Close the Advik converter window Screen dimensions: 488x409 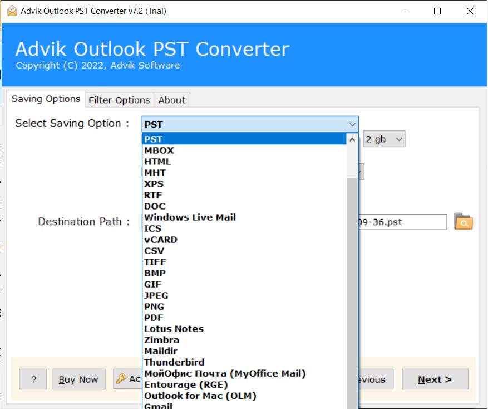pyautogui.click(x=470, y=11)
